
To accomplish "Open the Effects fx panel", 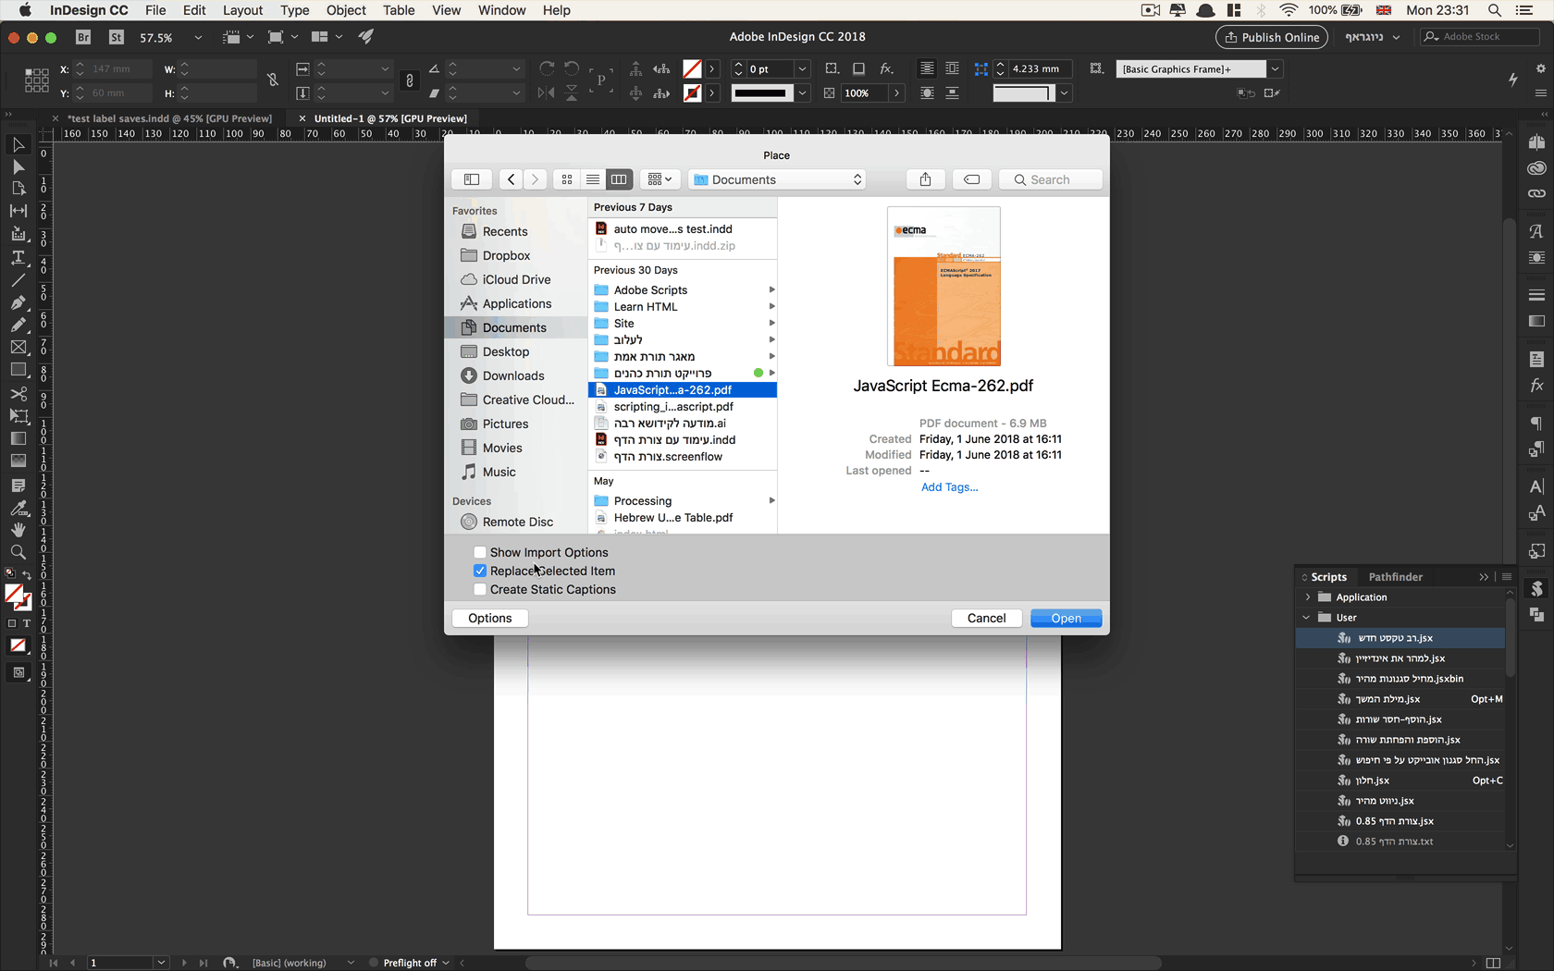I will 1535,386.
